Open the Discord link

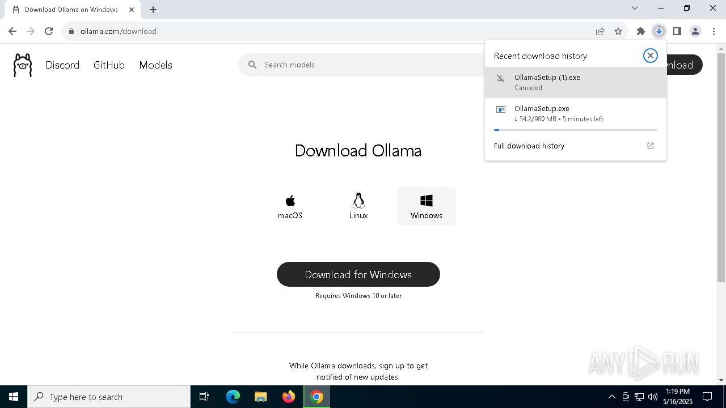point(62,65)
